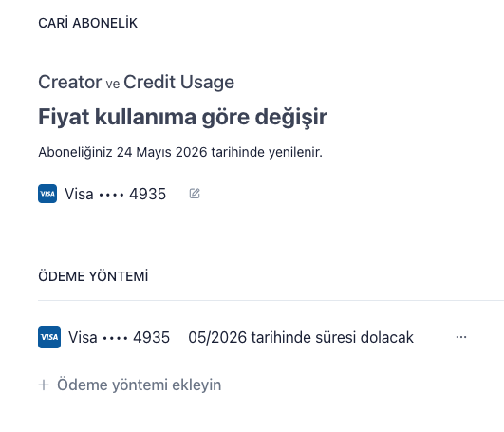
Task: Click the ÖDEME YÖNTEMİ section heading
Action: [93, 276]
